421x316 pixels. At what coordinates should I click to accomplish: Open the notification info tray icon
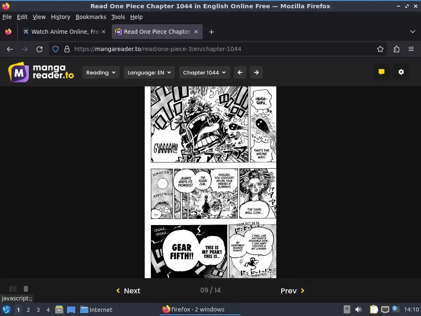[396, 309]
